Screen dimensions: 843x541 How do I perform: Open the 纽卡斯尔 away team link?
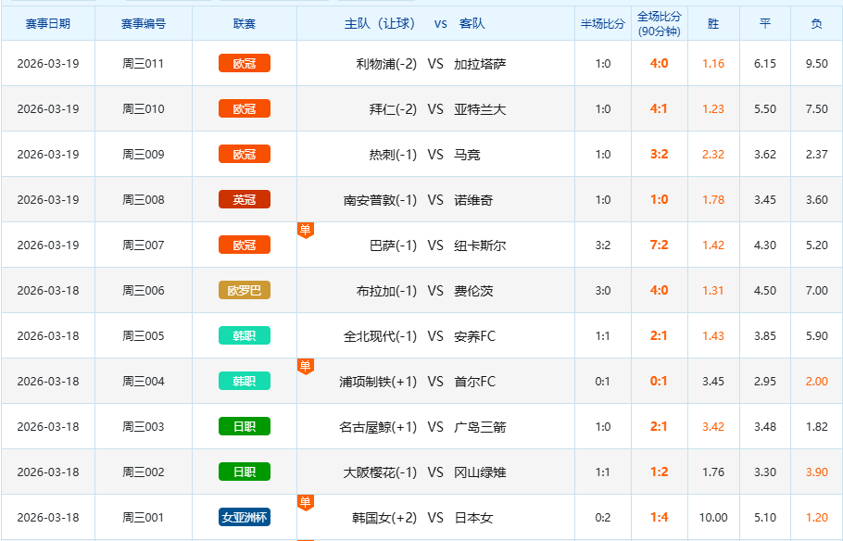(x=480, y=245)
